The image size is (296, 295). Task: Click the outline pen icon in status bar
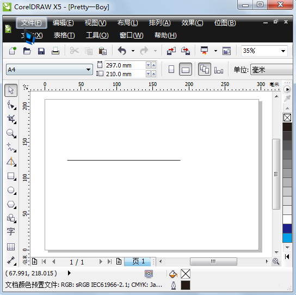click(x=174, y=285)
